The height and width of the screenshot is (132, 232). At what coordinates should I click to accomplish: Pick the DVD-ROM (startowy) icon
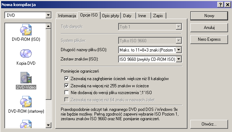[x=26, y=102]
